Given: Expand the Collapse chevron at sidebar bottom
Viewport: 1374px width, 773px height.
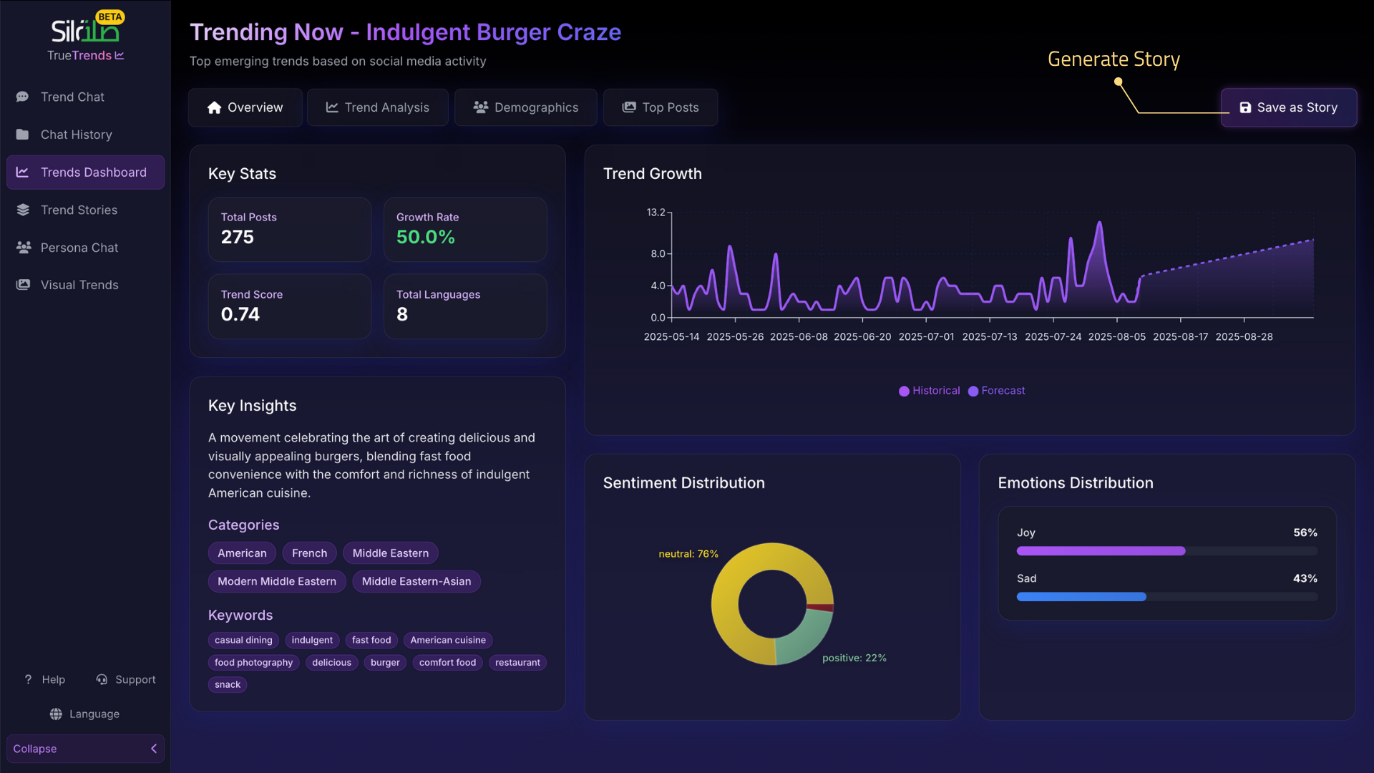Looking at the screenshot, I should click(154, 749).
